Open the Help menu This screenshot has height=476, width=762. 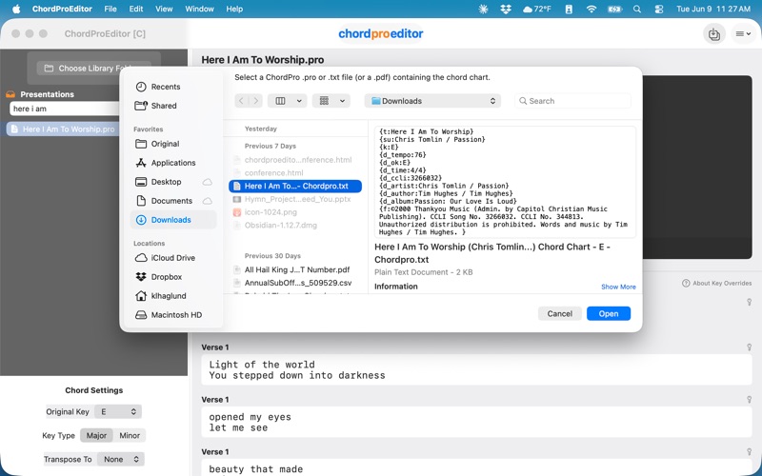point(234,9)
